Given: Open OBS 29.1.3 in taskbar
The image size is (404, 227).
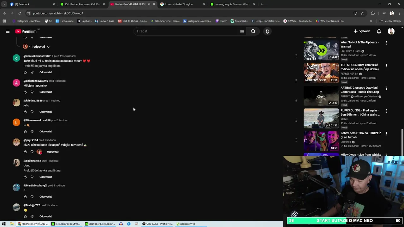Looking at the screenshot, I should coord(157,224).
